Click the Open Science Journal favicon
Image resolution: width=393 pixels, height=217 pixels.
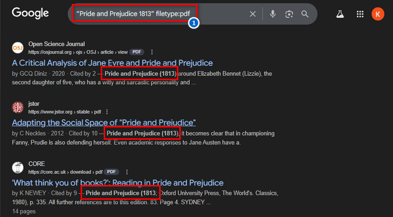18,48
